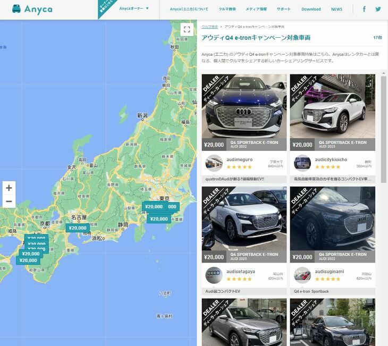
Task: Click the audisetagaya owner name
Action: (241, 272)
